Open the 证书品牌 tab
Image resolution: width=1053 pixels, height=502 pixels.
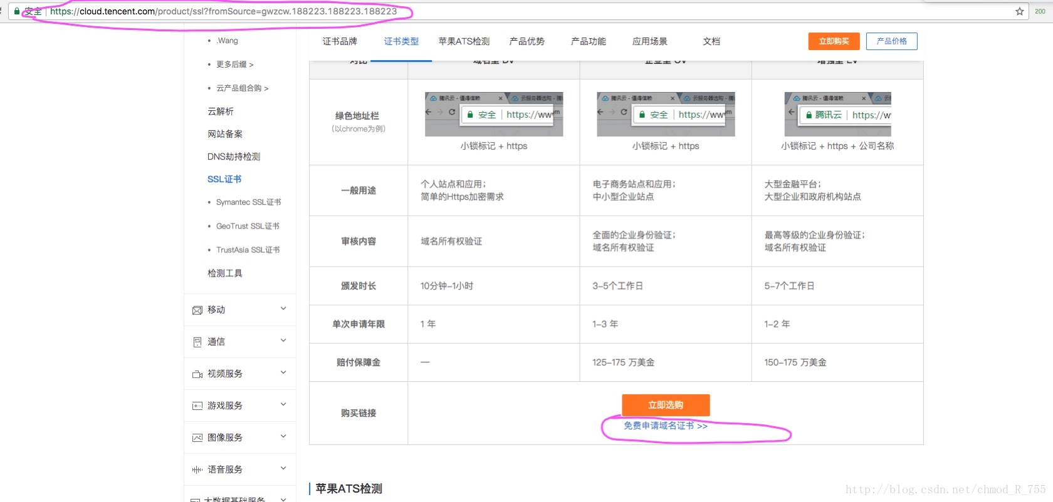pyautogui.click(x=340, y=41)
